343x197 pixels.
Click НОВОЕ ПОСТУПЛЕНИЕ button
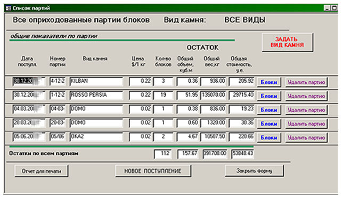(153, 171)
